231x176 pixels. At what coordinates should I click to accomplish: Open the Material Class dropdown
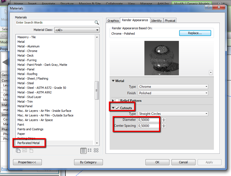pos(77,30)
